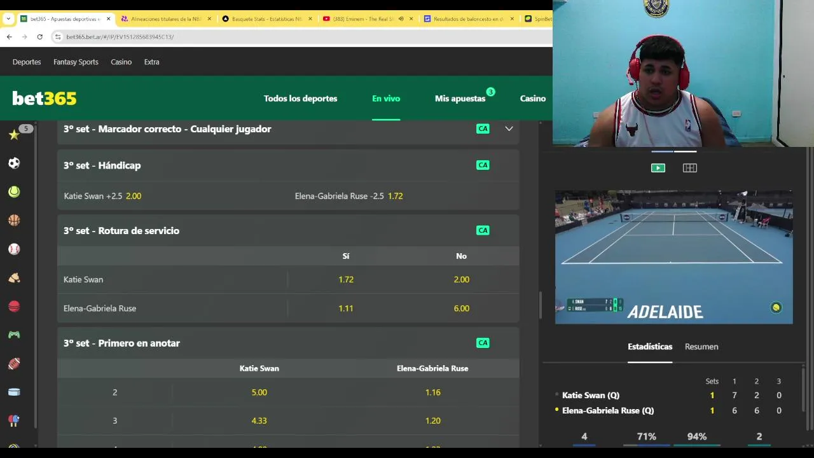Collapse the 3º set - Primero en anotar header
814x458 pixels.
pos(288,343)
